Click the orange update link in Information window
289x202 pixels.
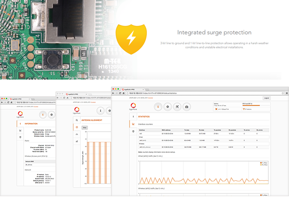click(36, 106)
